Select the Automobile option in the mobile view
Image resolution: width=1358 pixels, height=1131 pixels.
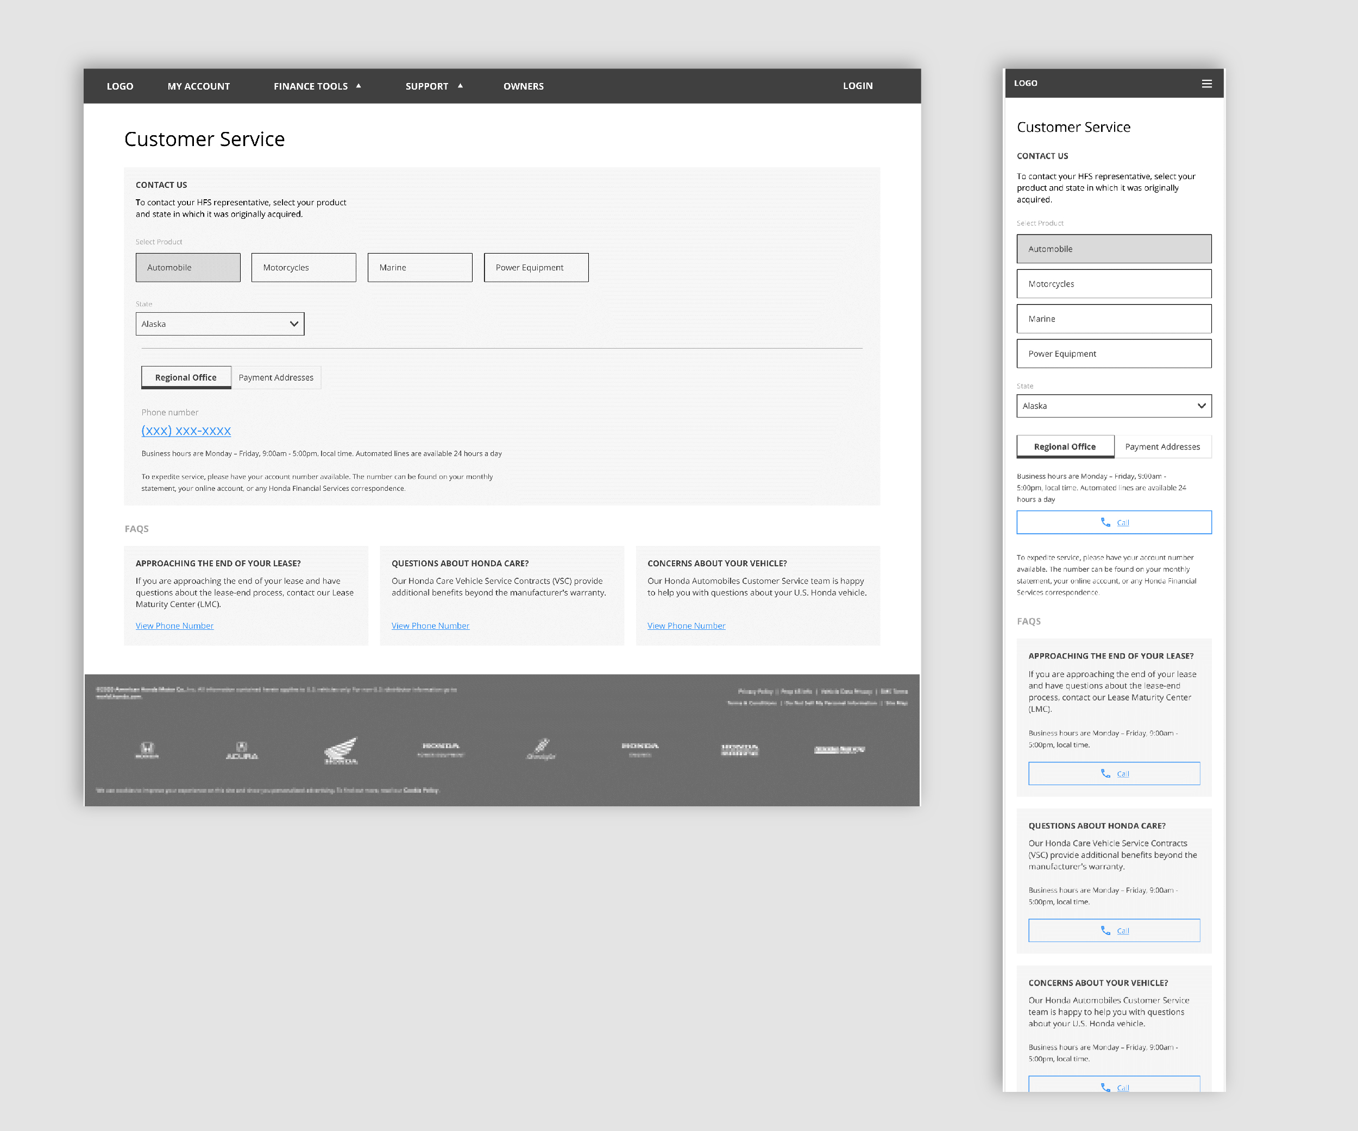(1114, 249)
